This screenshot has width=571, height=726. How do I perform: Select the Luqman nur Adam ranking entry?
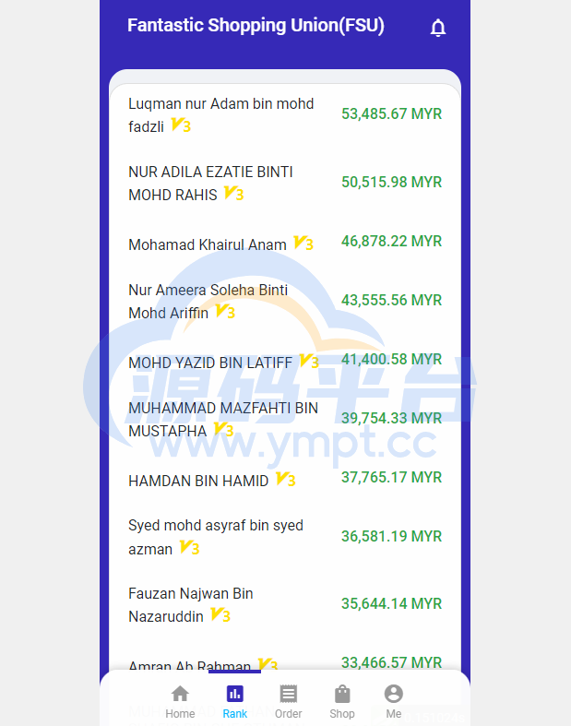point(220,114)
